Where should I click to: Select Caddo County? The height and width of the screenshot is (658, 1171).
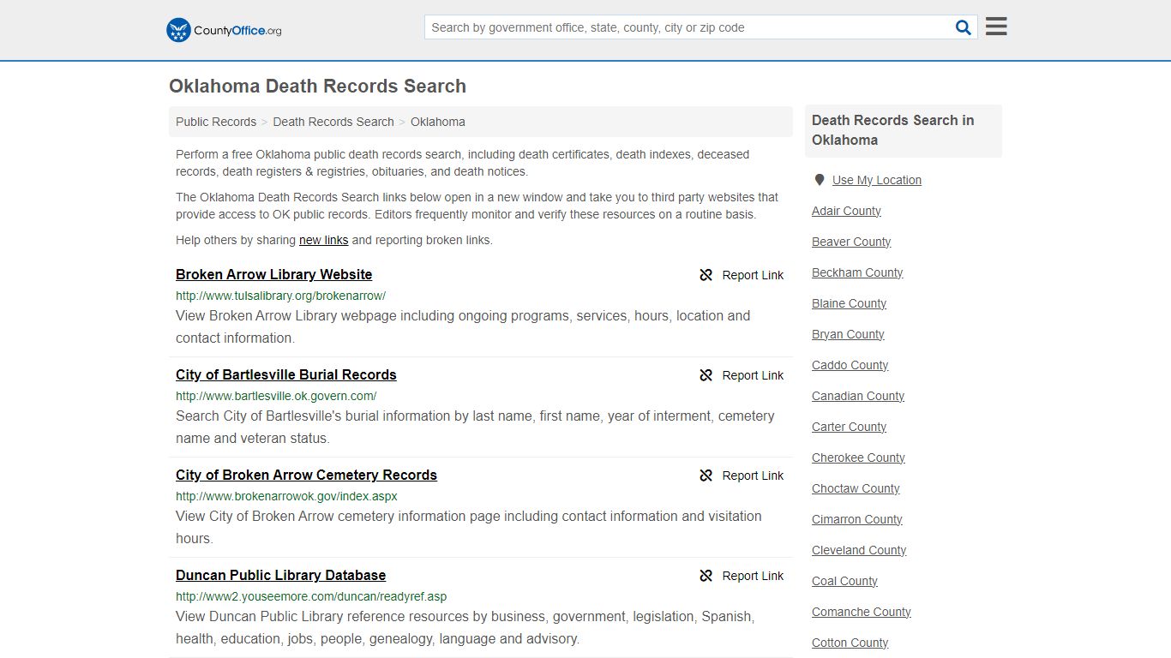[850, 365]
